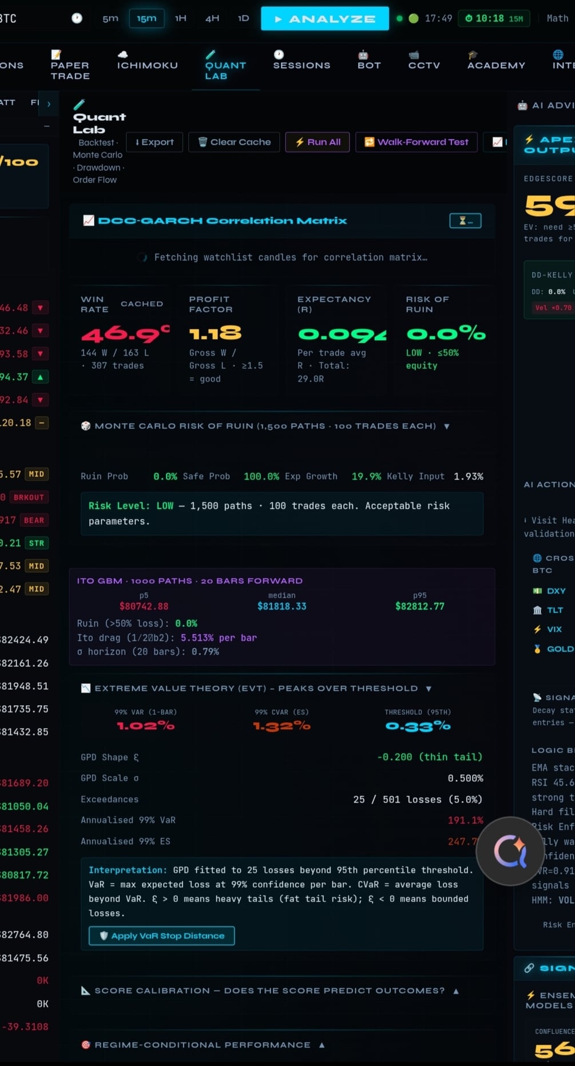The width and height of the screenshot is (575, 1066).
Task: Open the Math option in top bar
Action: (x=557, y=18)
